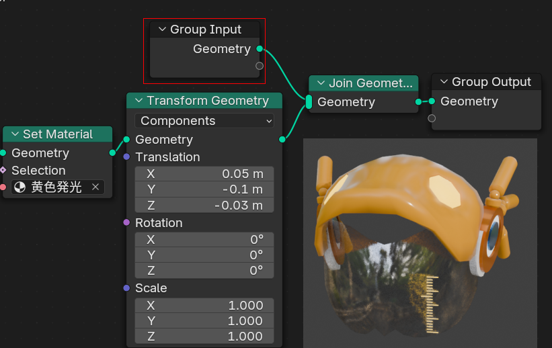The height and width of the screenshot is (348, 552).
Task: Collapse the Join Geometry node
Action: 320,83
